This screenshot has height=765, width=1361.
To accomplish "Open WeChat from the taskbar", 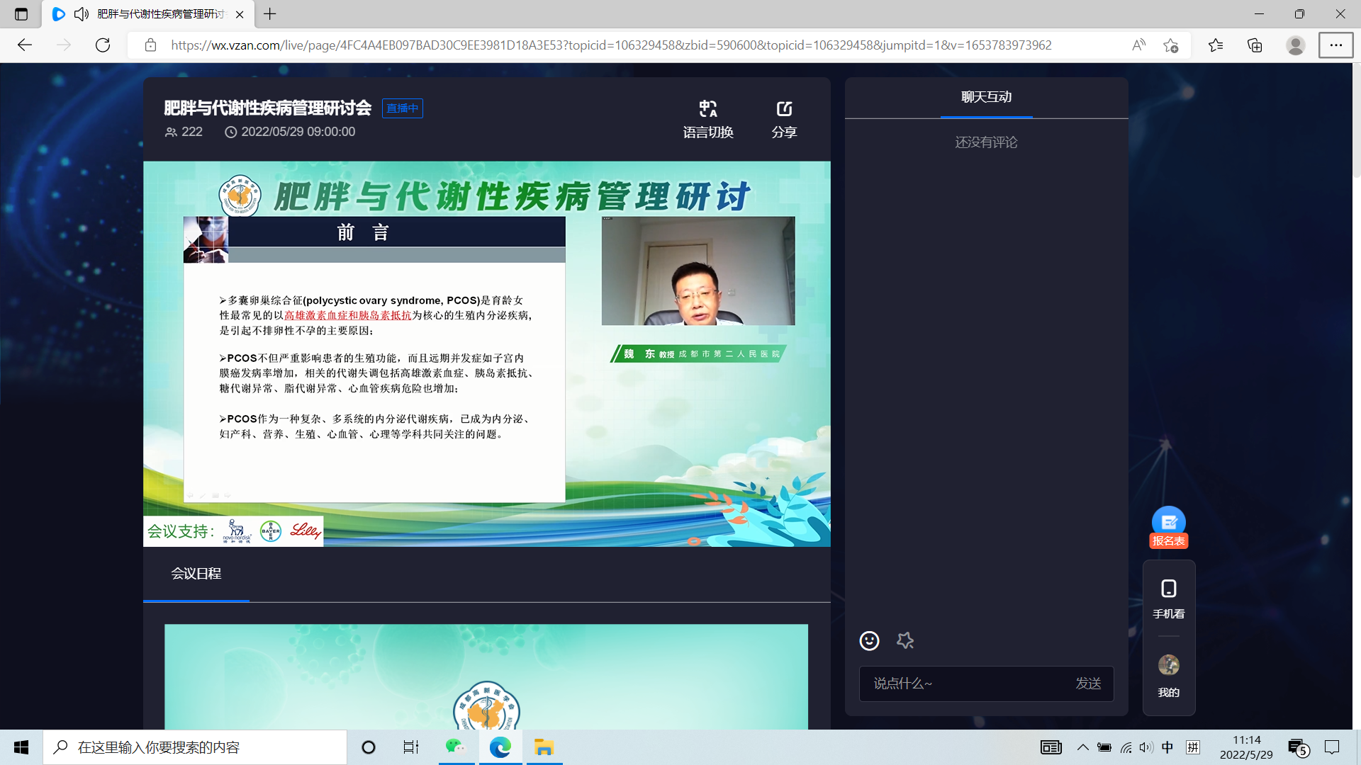I will click(456, 747).
